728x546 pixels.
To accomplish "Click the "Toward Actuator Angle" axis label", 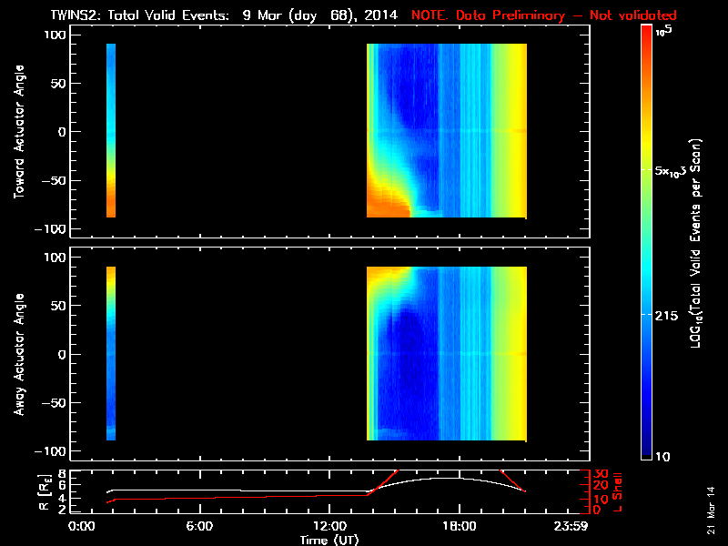I will 19,131.
